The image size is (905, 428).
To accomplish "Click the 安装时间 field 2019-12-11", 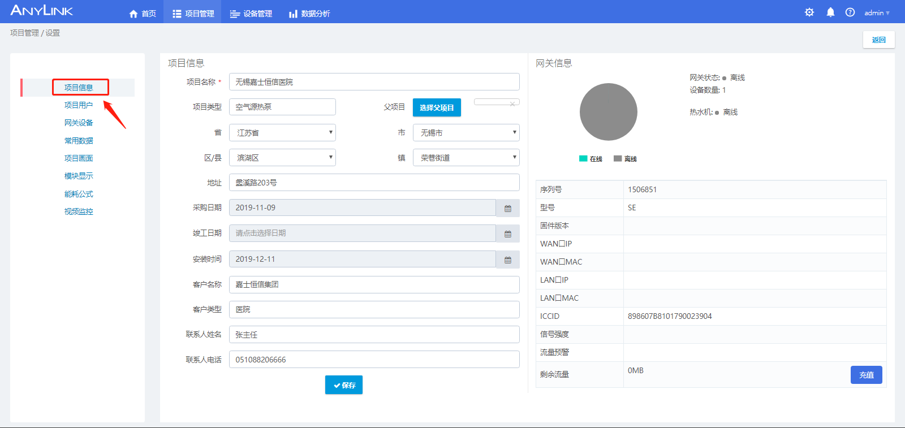I will pyautogui.click(x=363, y=259).
